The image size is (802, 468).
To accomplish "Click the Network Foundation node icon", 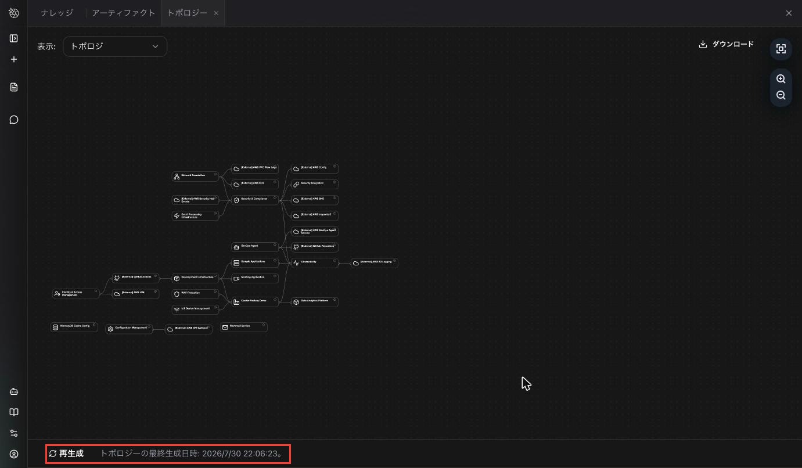I will 177,177.
